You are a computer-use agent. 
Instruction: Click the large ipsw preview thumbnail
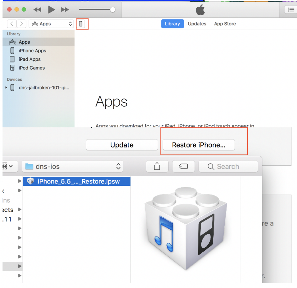(186, 228)
